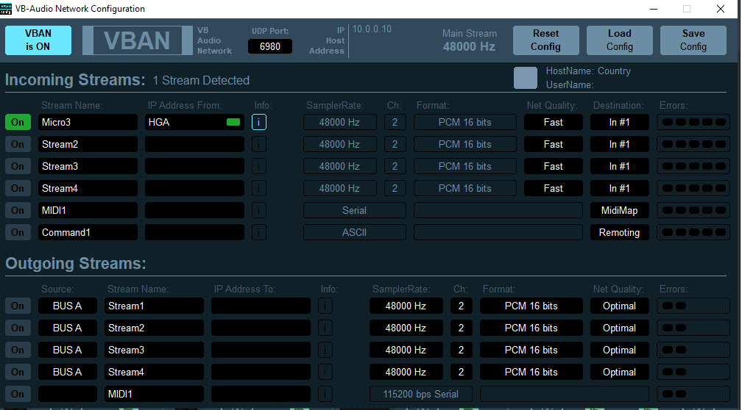Disable the Micro3 incoming stream On toggle
This screenshot has height=410, width=742.
pos(18,122)
